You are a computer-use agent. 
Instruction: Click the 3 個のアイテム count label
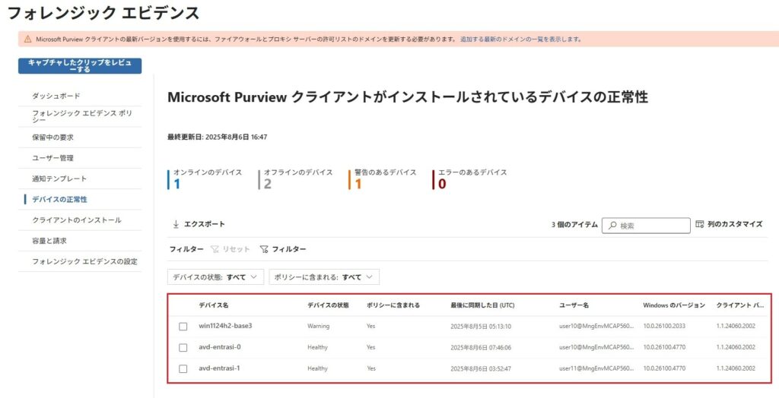[574, 225]
